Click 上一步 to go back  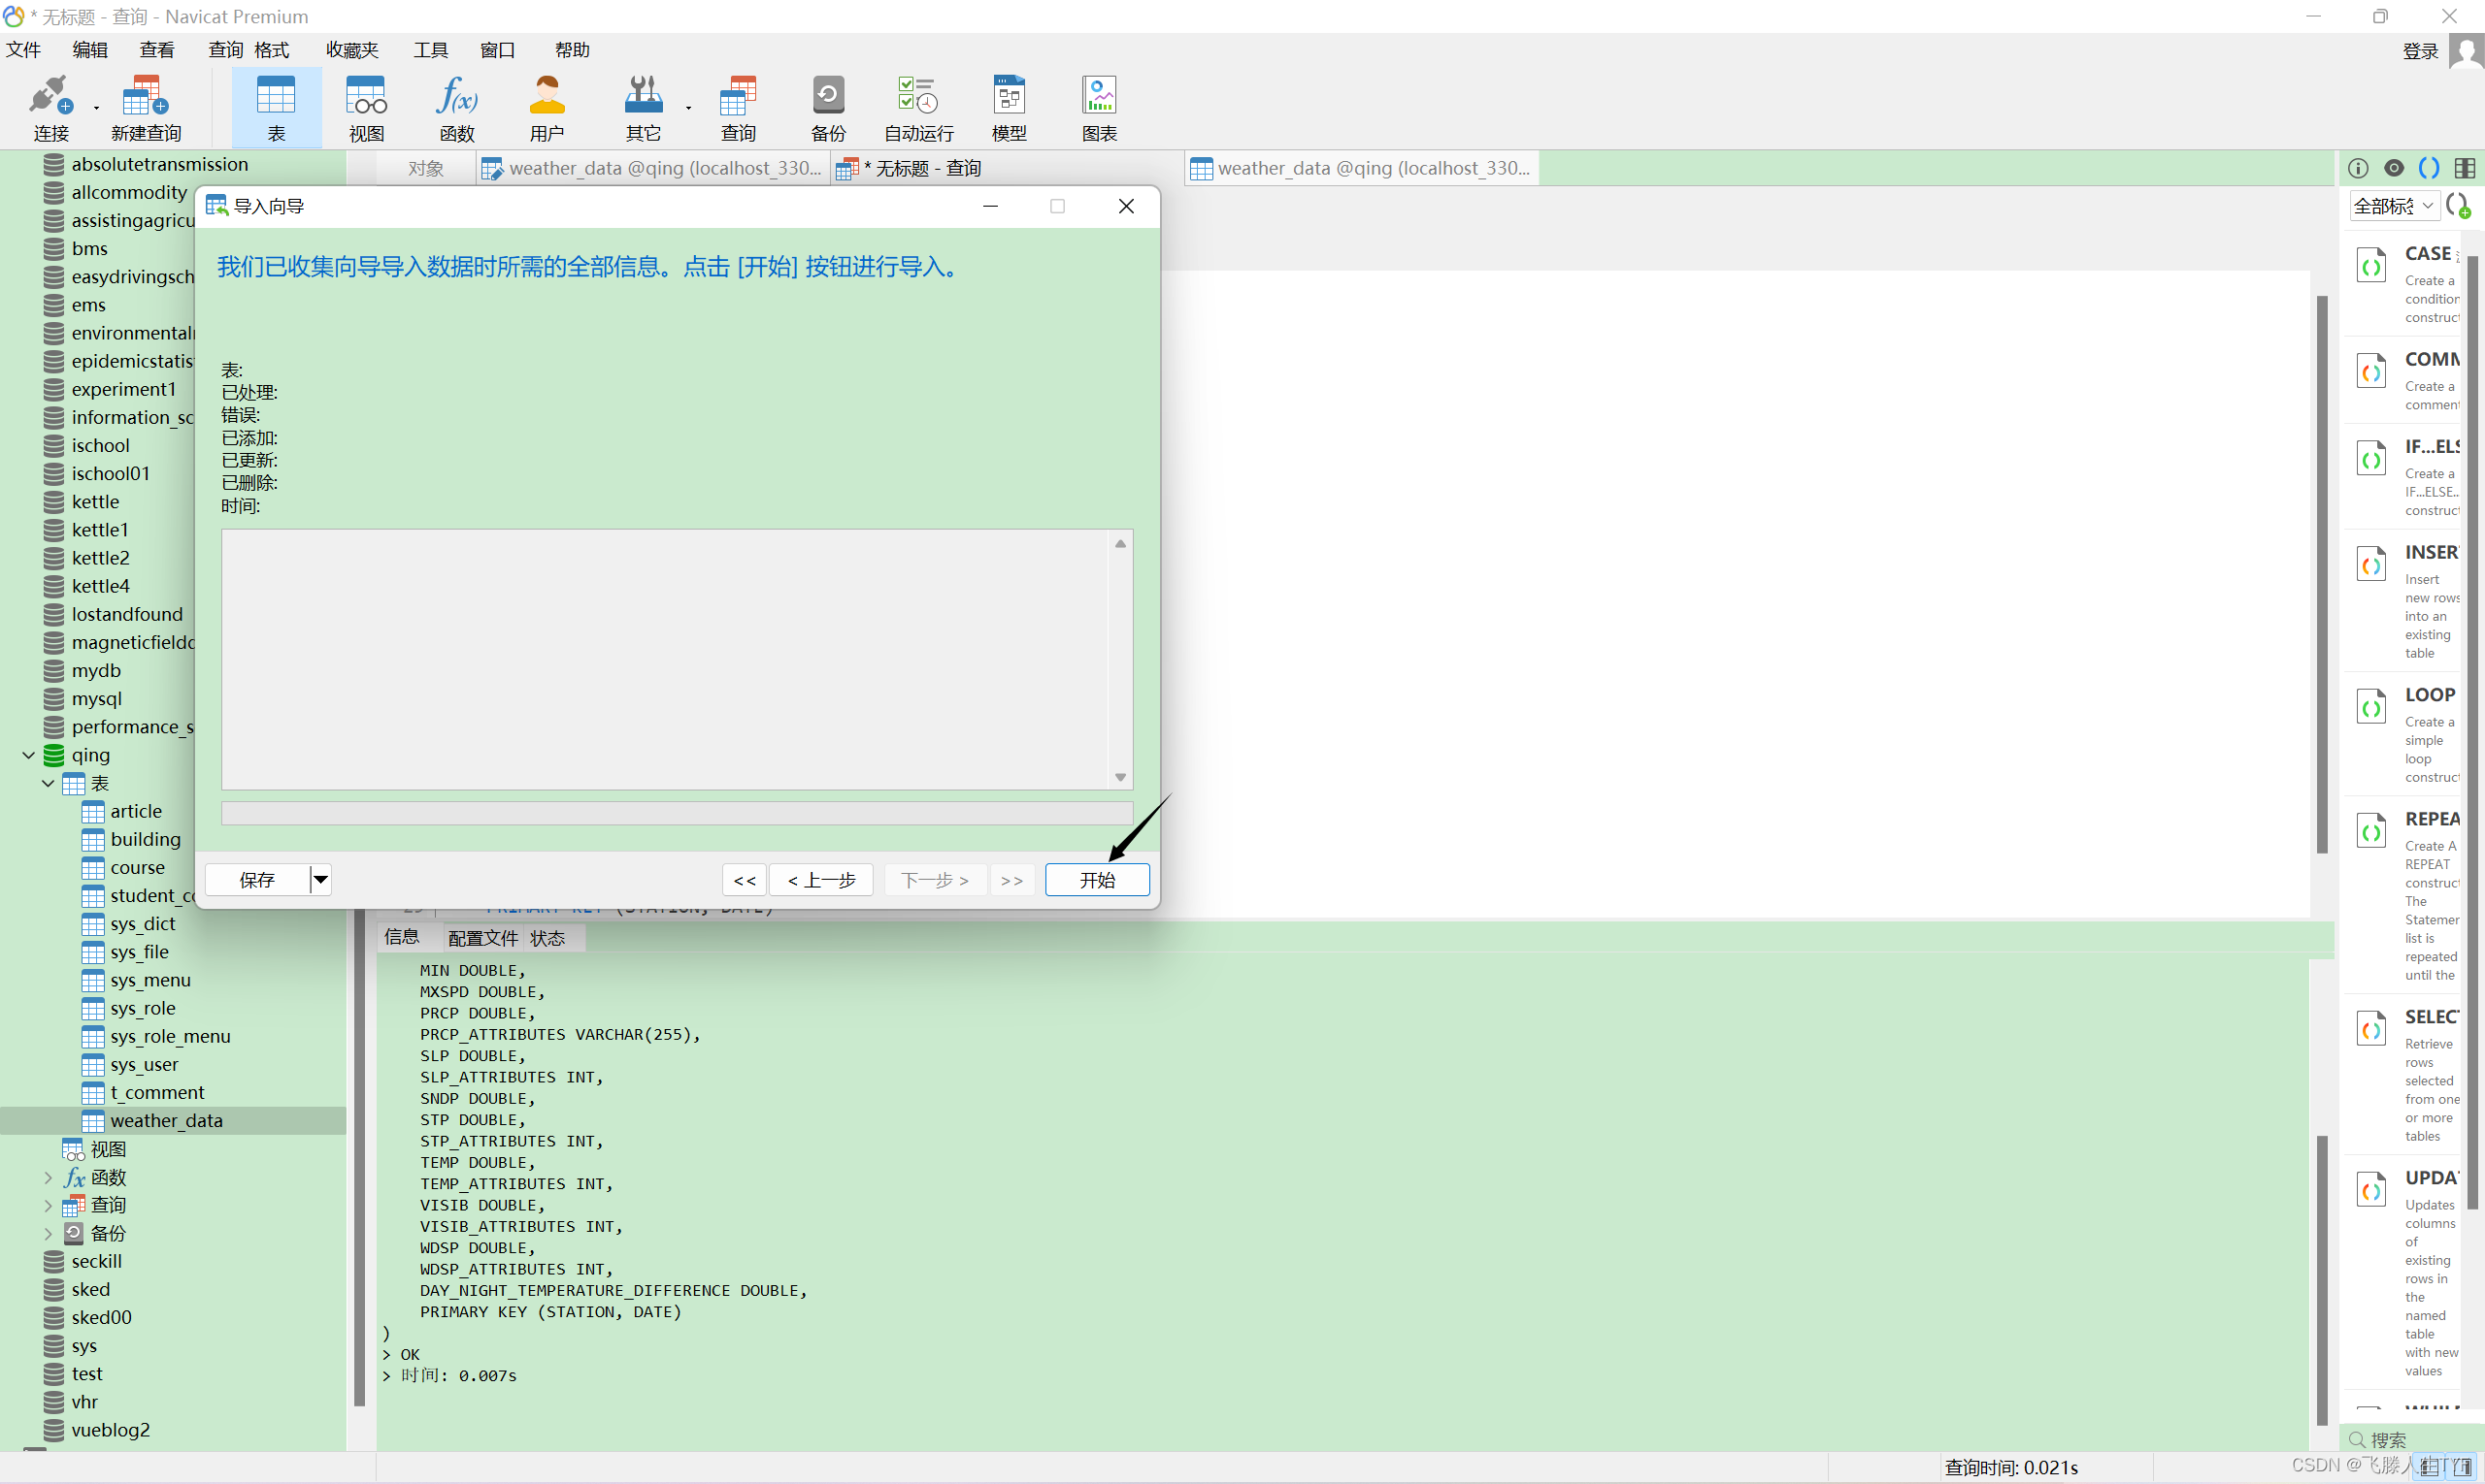(x=822, y=878)
